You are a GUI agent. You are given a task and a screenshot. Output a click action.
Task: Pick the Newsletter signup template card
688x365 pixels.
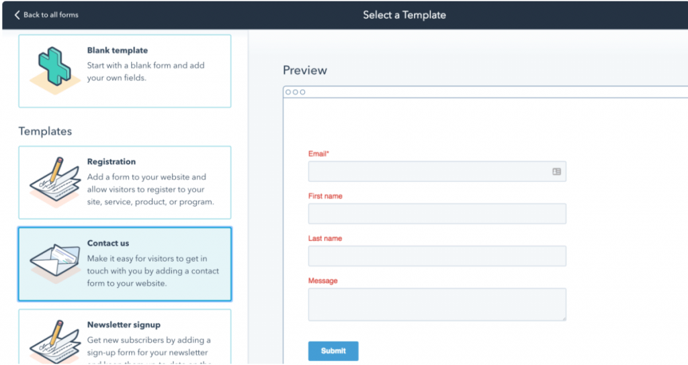click(124, 337)
